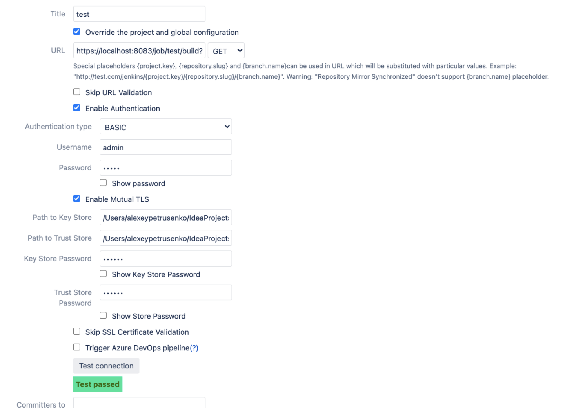The image size is (563, 417).
Task: Toggle the Enable Authentication checkbox
Action: click(77, 108)
